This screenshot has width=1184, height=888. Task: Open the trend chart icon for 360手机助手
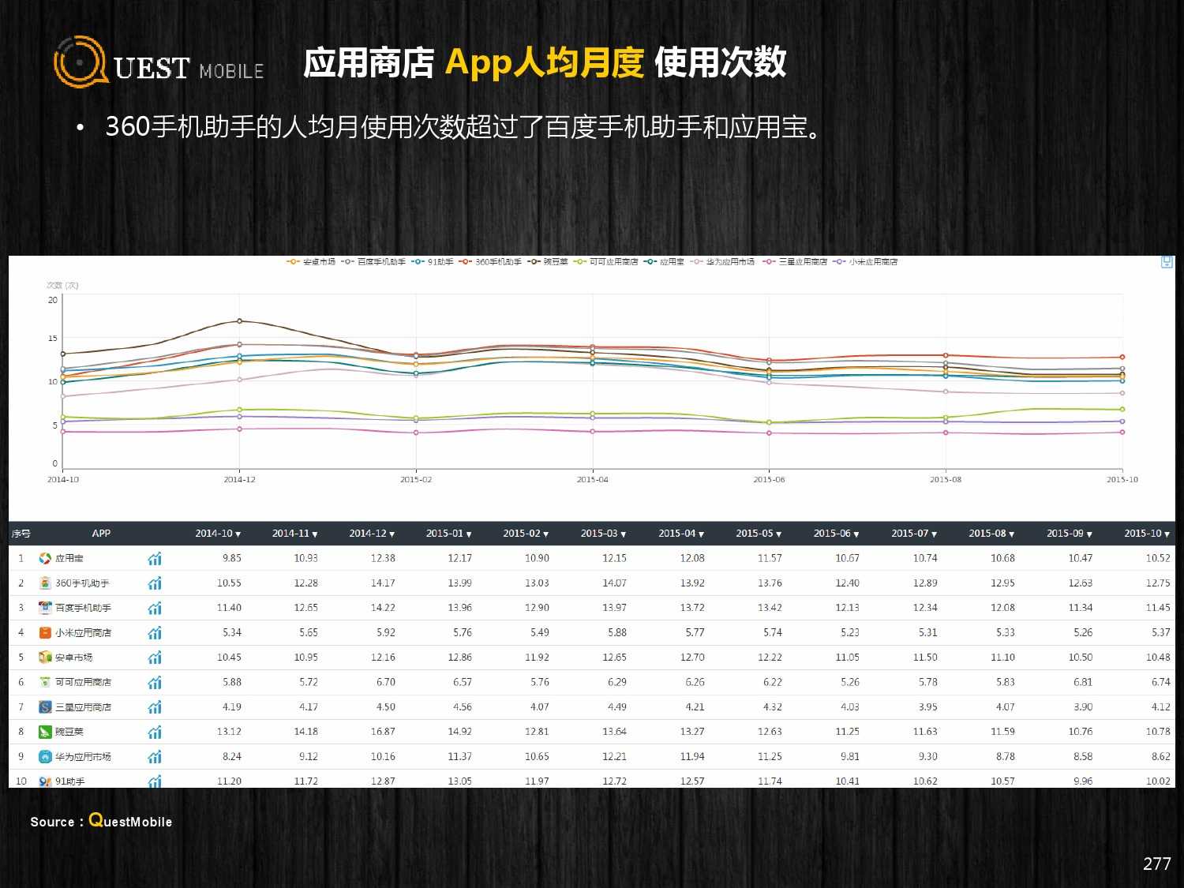155,583
